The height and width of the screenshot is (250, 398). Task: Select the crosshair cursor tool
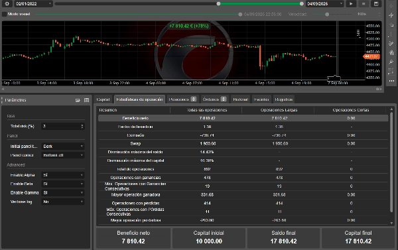[x=391, y=5]
